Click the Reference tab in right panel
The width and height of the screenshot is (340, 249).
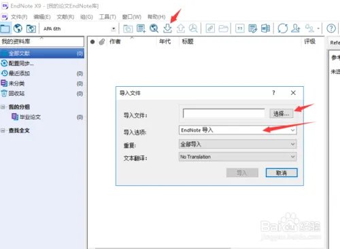click(335, 43)
